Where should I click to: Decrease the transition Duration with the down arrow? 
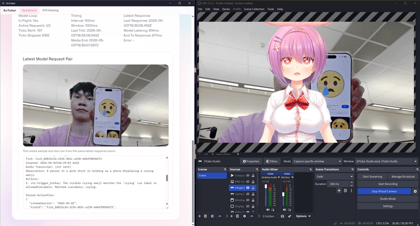click(351, 186)
